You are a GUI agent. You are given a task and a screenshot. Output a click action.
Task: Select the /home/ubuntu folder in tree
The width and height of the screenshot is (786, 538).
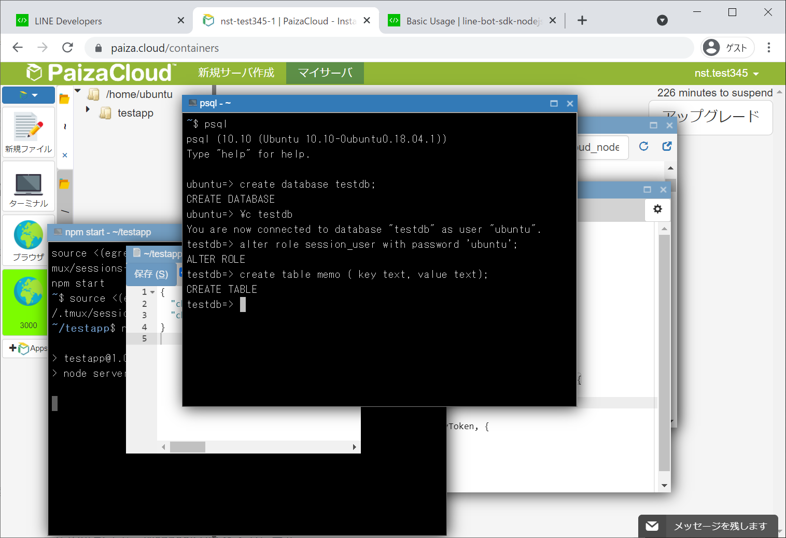139,94
